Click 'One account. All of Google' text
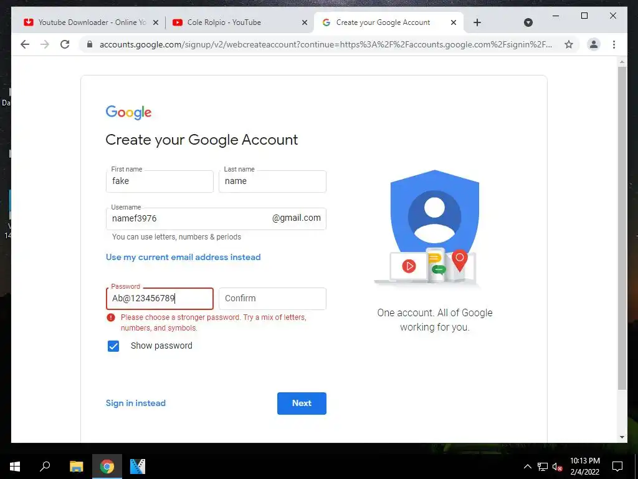The width and height of the screenshot is (638, 479). (434, 313)
